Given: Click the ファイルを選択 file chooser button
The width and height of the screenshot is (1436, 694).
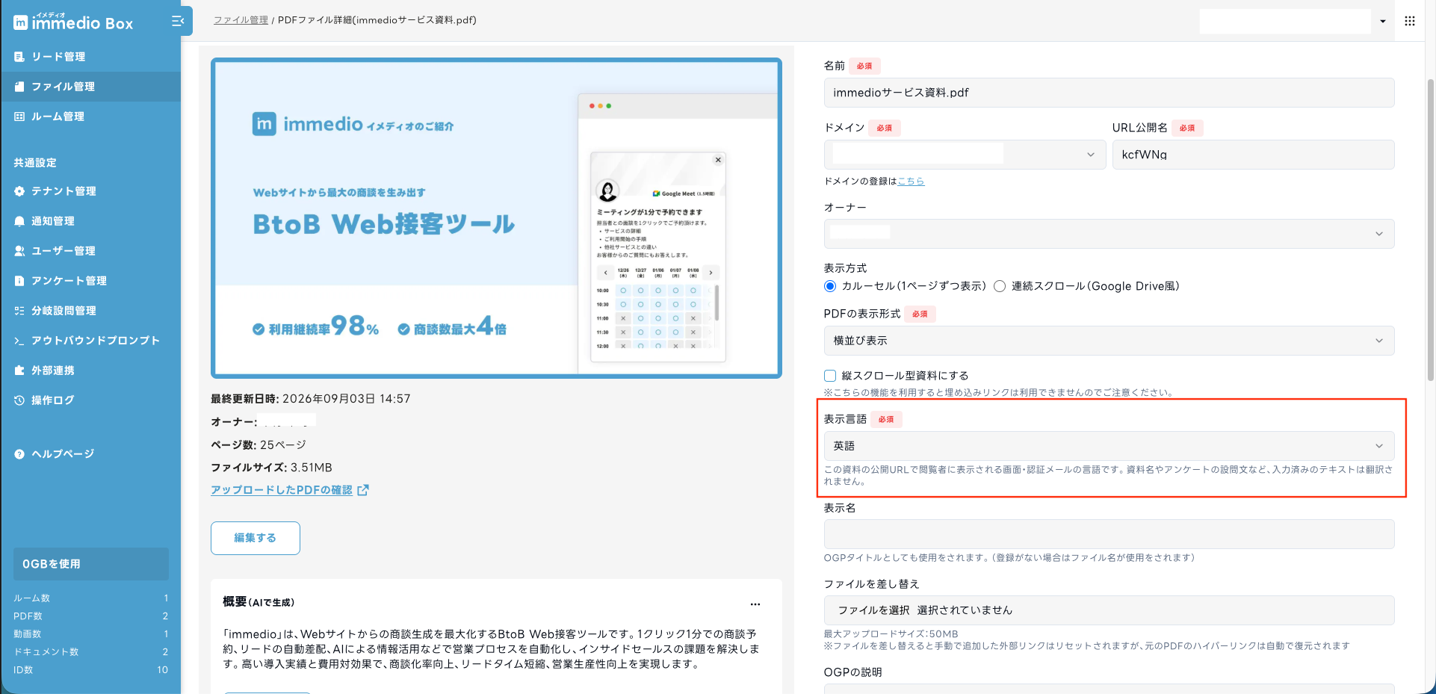Looking at the screenshot, I should click(x=873, y=610).
